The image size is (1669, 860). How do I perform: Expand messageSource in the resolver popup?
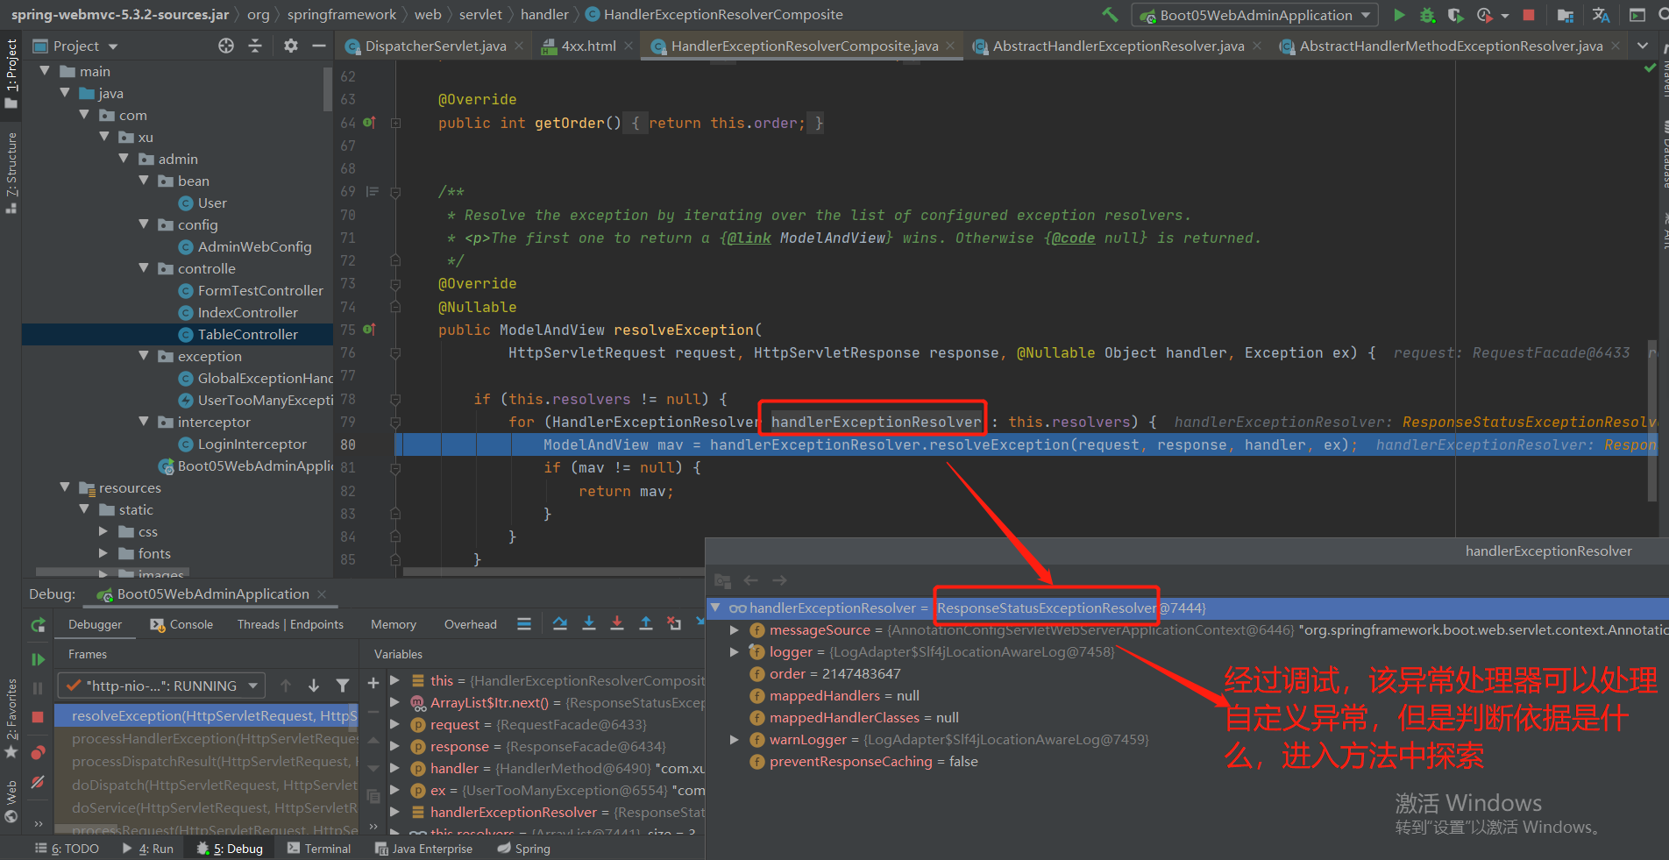pos(734,630)
